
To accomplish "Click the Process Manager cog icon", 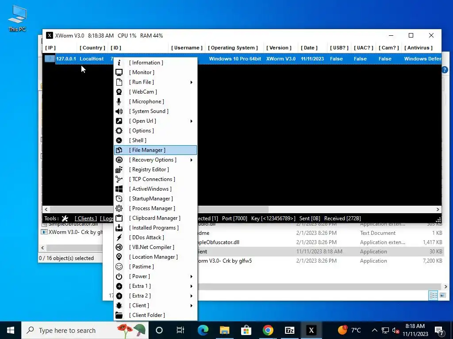I will tap(119, 208).
